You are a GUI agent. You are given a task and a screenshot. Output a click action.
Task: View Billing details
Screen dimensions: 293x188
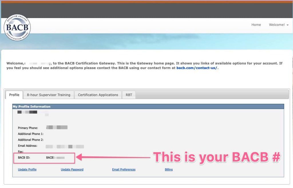[169, 169]
